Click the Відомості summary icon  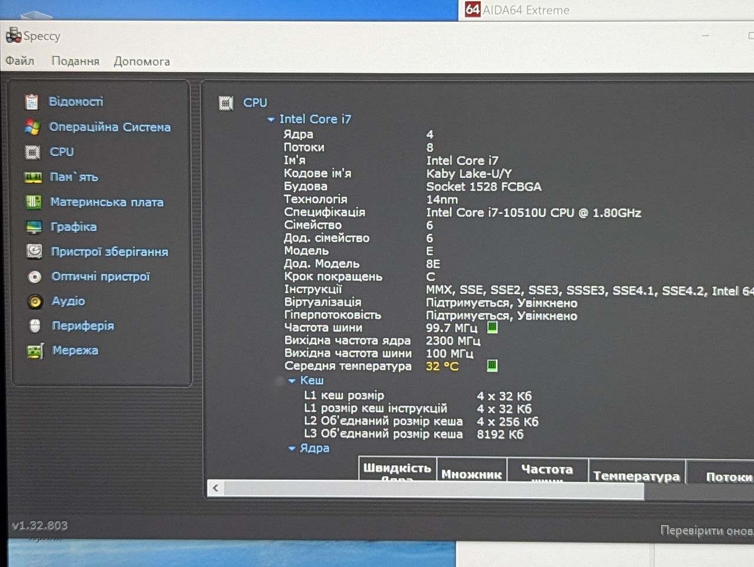(32, 102)
